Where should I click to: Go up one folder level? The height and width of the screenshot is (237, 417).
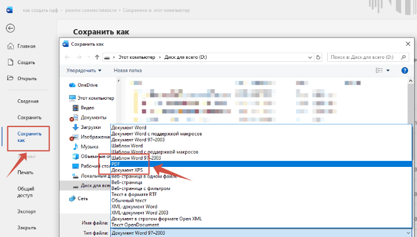[x=97, y=57]
